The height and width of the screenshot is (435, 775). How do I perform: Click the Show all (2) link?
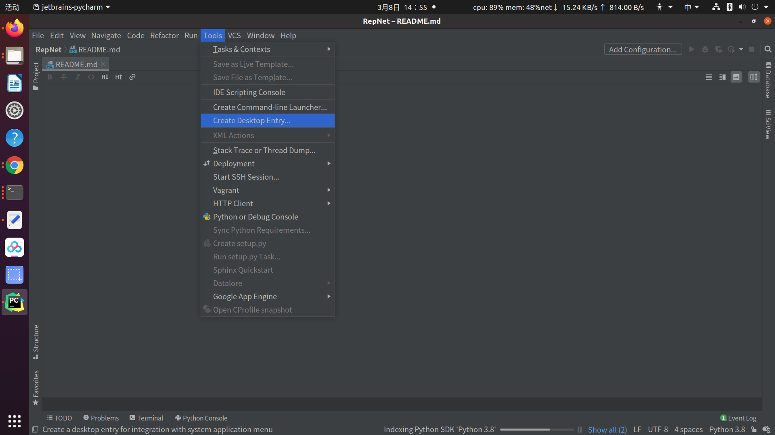[x=607, y=429]
